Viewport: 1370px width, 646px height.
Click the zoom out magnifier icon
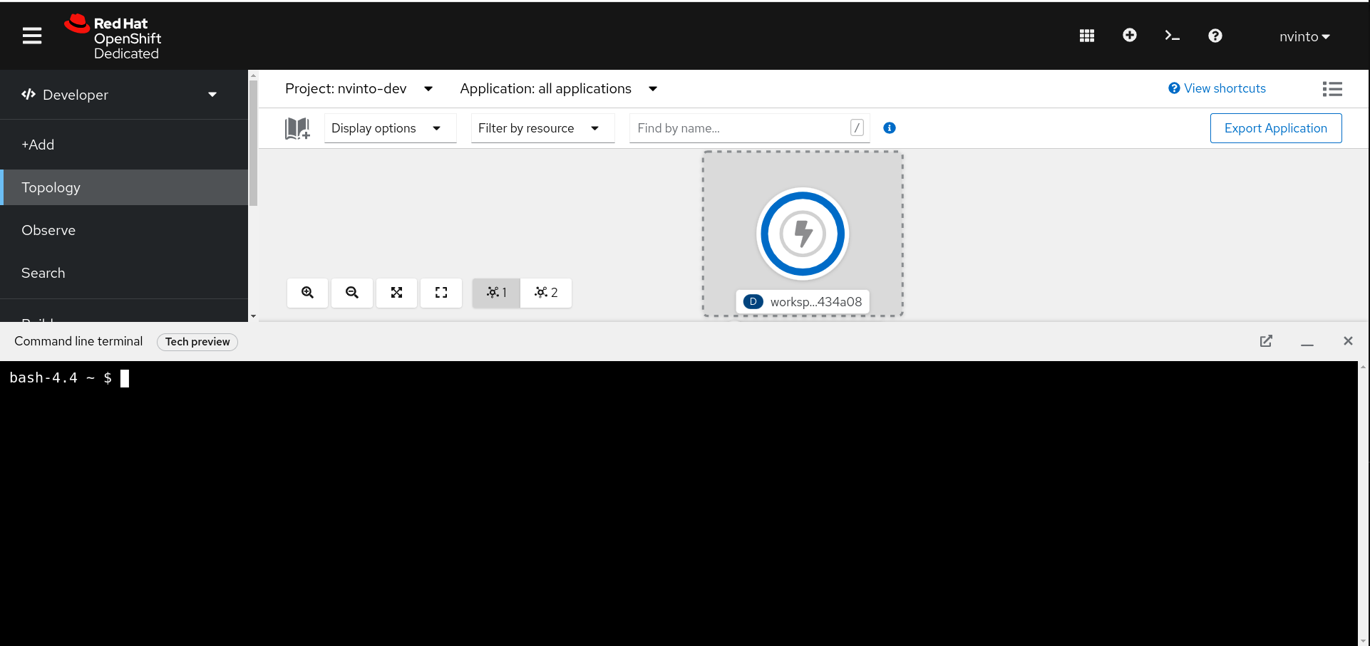352,293
